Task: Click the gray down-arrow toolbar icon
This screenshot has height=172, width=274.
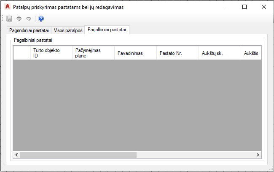Action: coord(29,19)
